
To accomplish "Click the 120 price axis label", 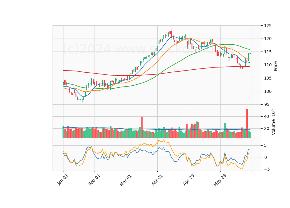I will pyautogui.click(x=268, y=39).
